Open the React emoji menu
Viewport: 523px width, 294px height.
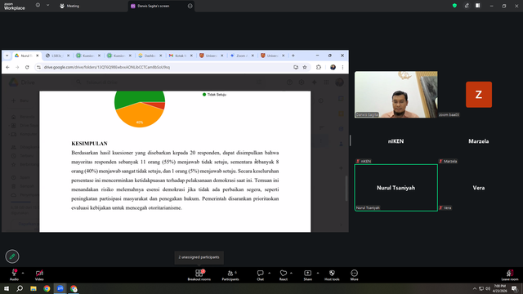(284, 274)
